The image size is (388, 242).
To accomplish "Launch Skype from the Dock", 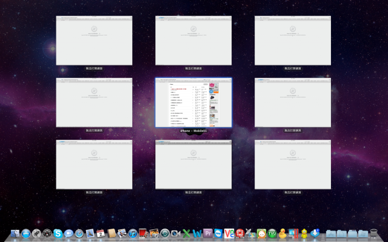I will coord(58,233).
